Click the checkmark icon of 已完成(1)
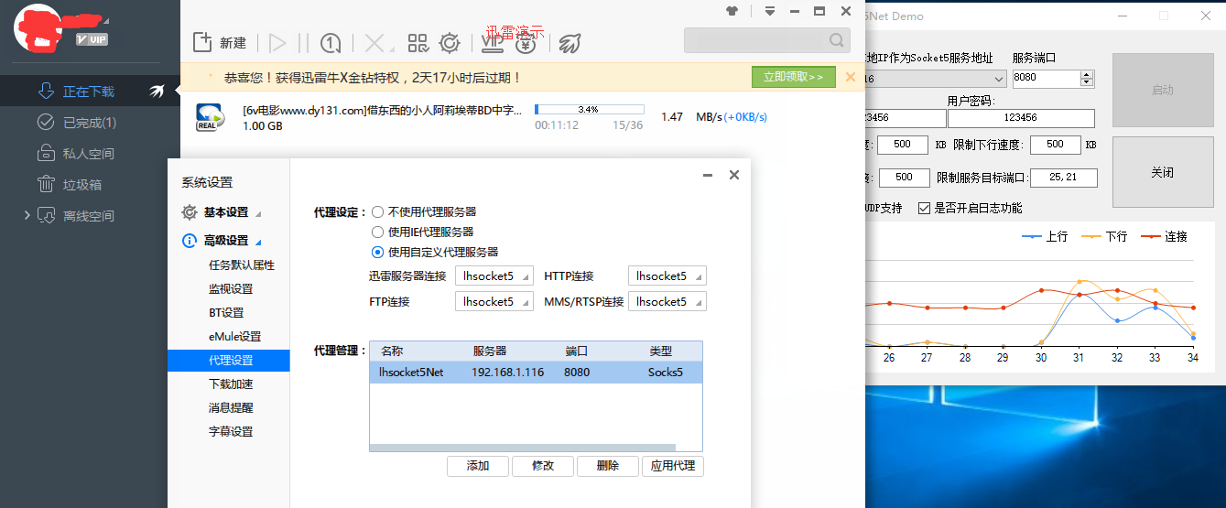The width and height of the screenshot is (1226, 508). click(46, 122)
